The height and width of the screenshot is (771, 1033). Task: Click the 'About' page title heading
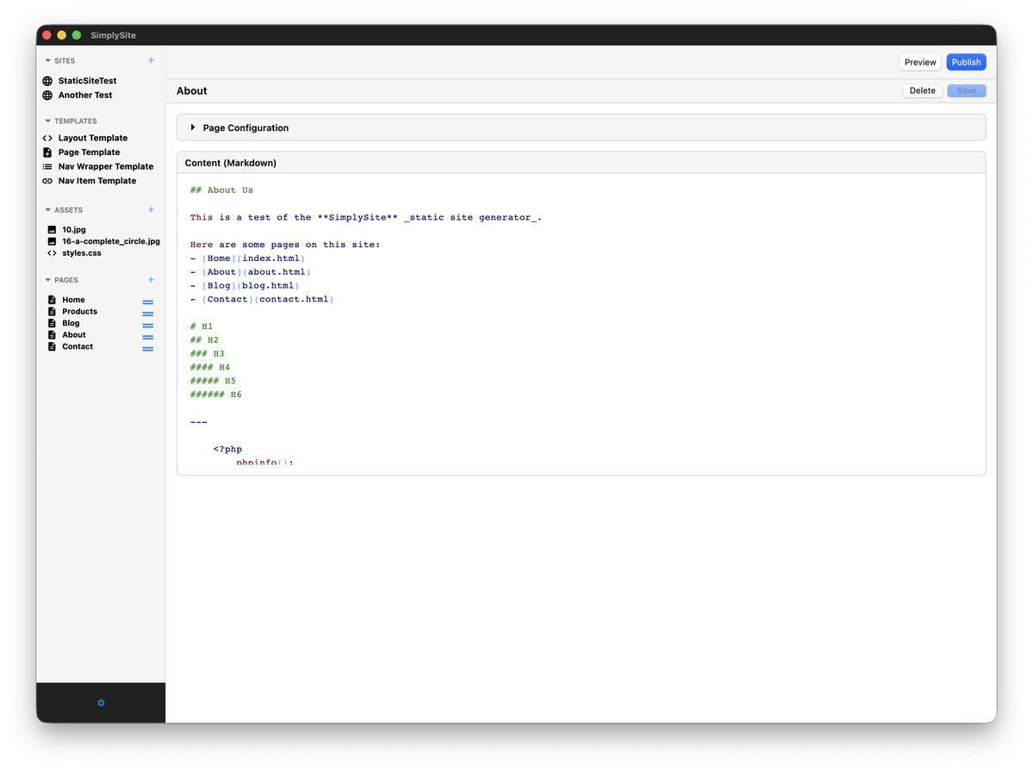coord(192,91)
